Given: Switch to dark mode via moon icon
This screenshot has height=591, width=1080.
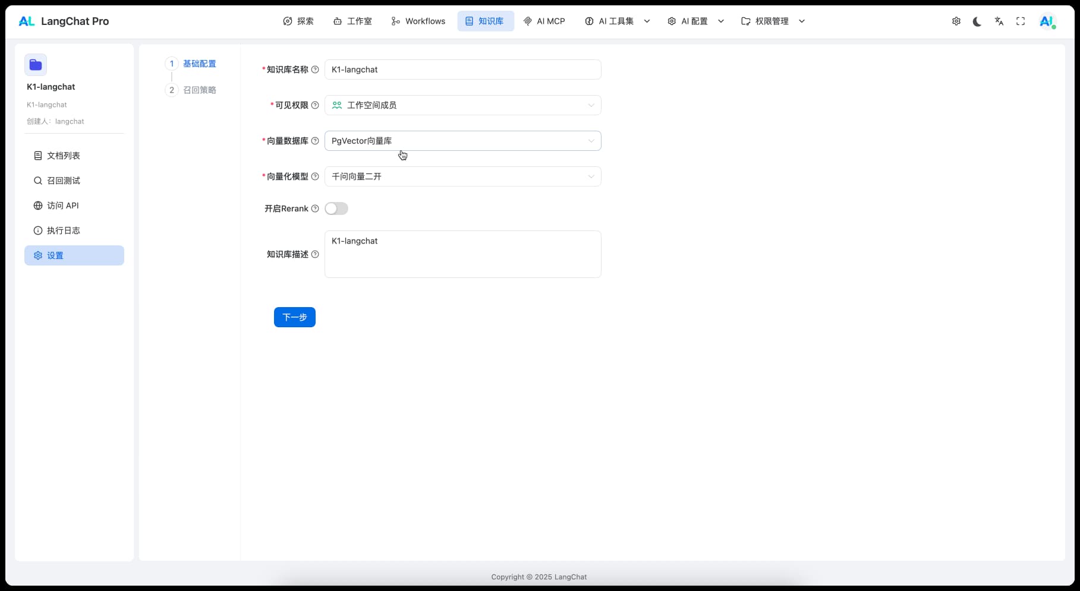Looking at the screenshot, I should (977, 21).
